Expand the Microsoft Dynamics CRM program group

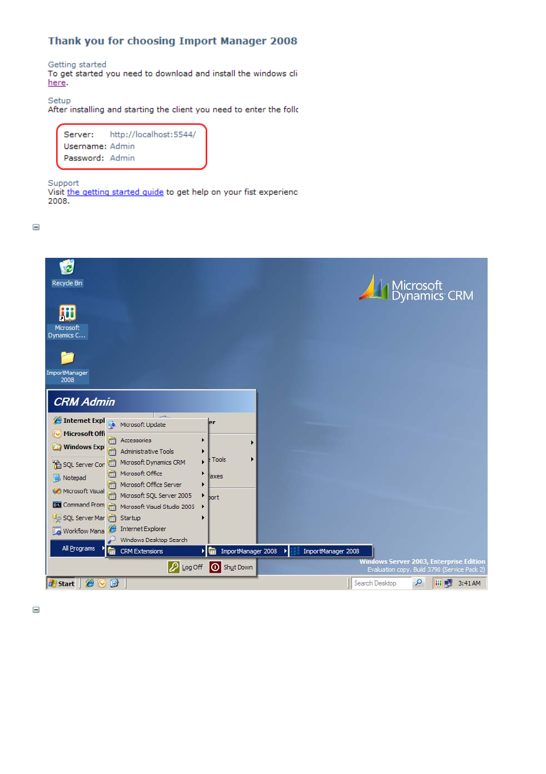coord(156,462)
